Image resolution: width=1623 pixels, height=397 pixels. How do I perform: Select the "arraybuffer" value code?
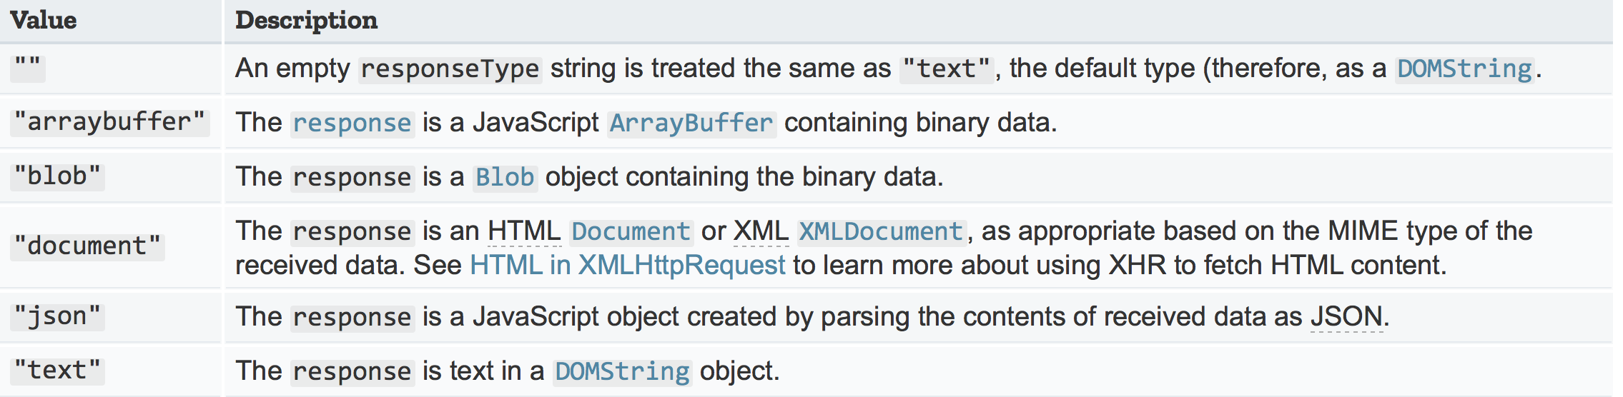[109, 122]
